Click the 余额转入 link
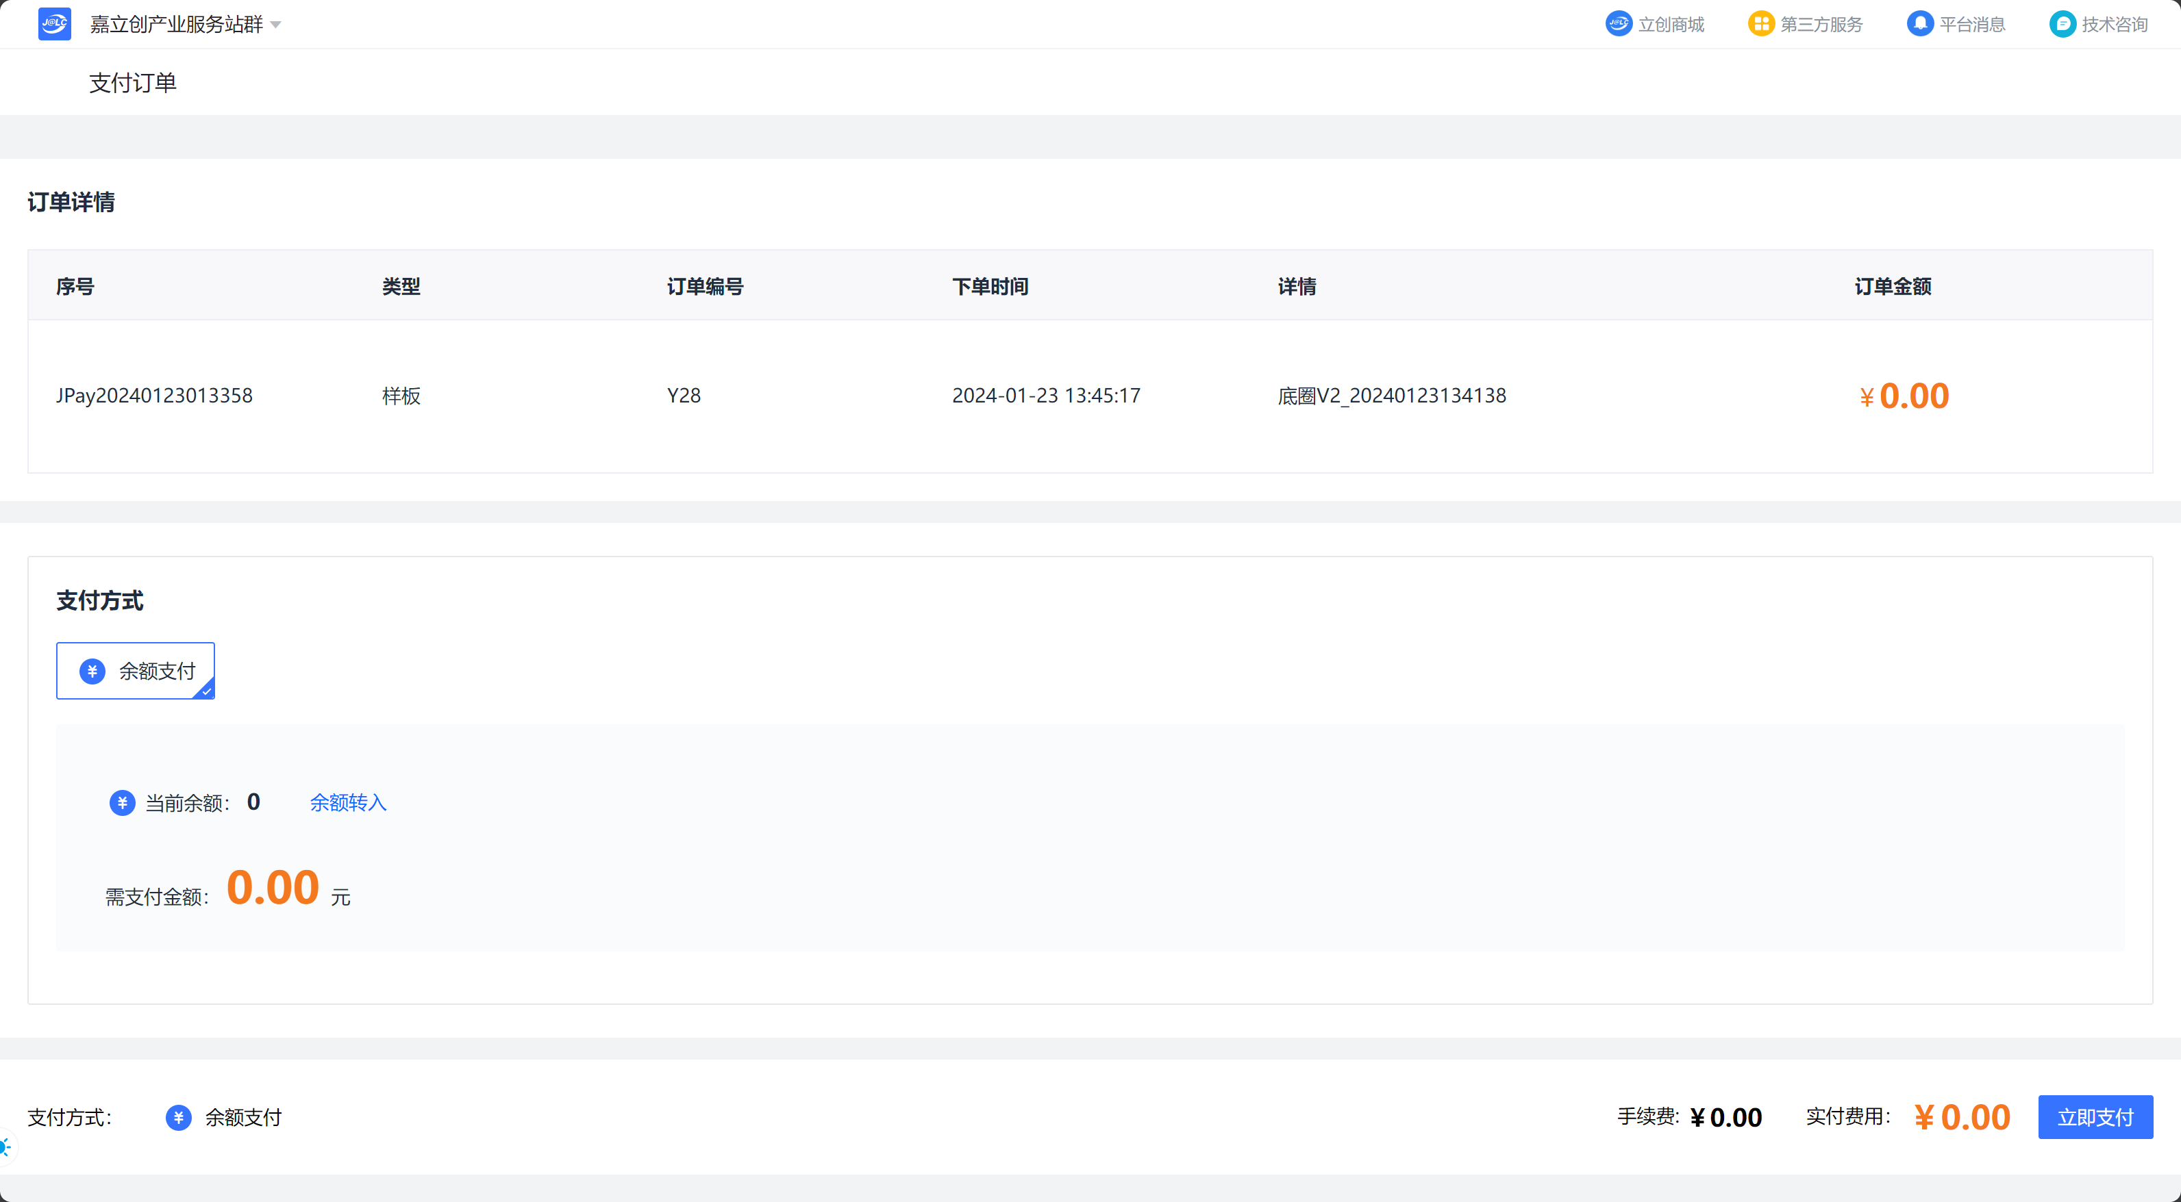Viewport: 2181px width, 1202px height. (348, 803)
